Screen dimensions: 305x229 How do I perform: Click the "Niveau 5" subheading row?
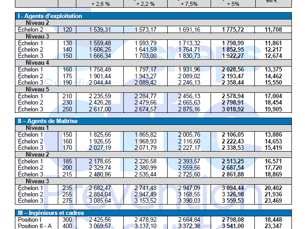point(38,89)
